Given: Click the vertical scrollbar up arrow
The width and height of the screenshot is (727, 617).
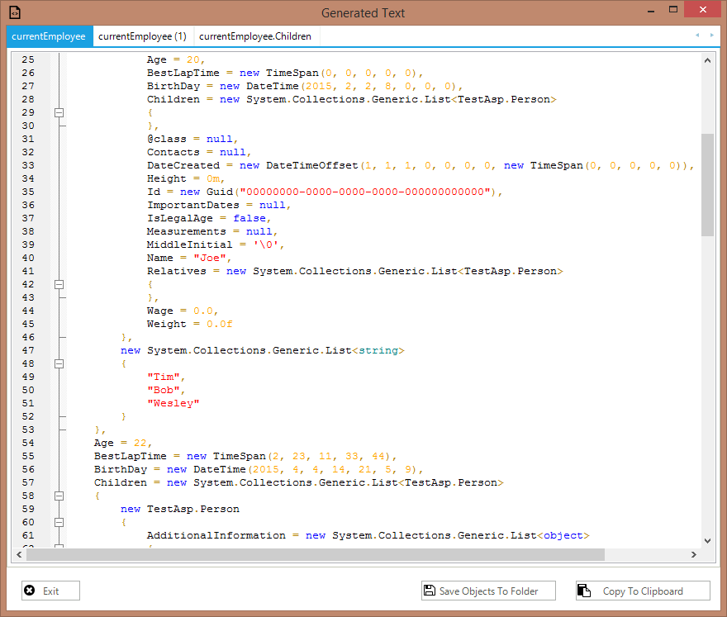Looking at the screenshot, I should click(707, 60).
